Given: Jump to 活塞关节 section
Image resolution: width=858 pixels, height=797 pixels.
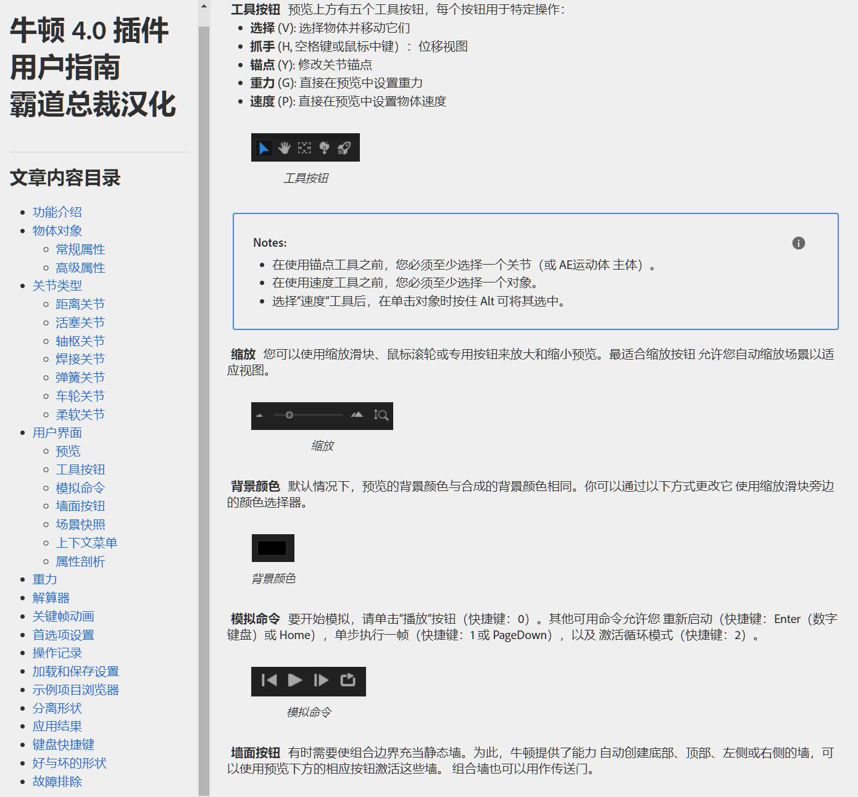Looking at the screenshot, I should click(x=80, y=323).
